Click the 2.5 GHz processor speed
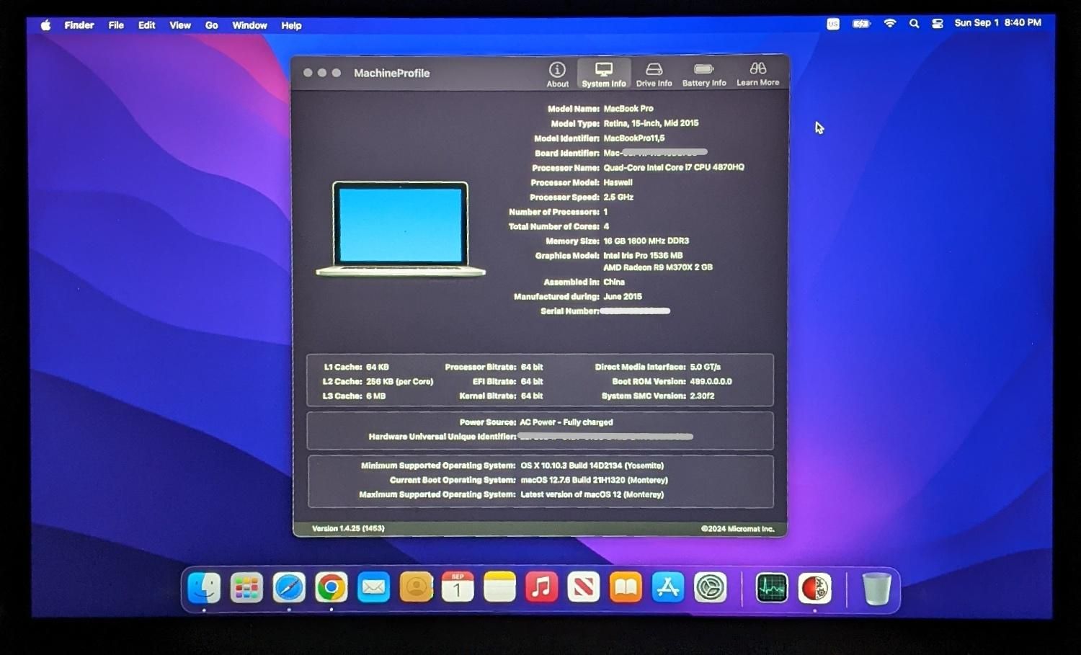 (618, 197)
